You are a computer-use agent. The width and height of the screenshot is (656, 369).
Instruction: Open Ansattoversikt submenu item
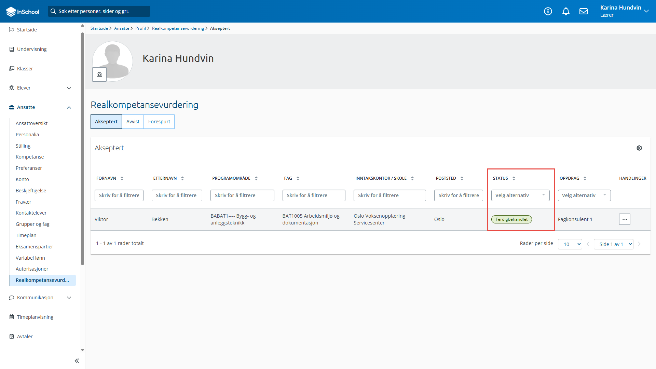pyautogui.click(x=31, y=123)
